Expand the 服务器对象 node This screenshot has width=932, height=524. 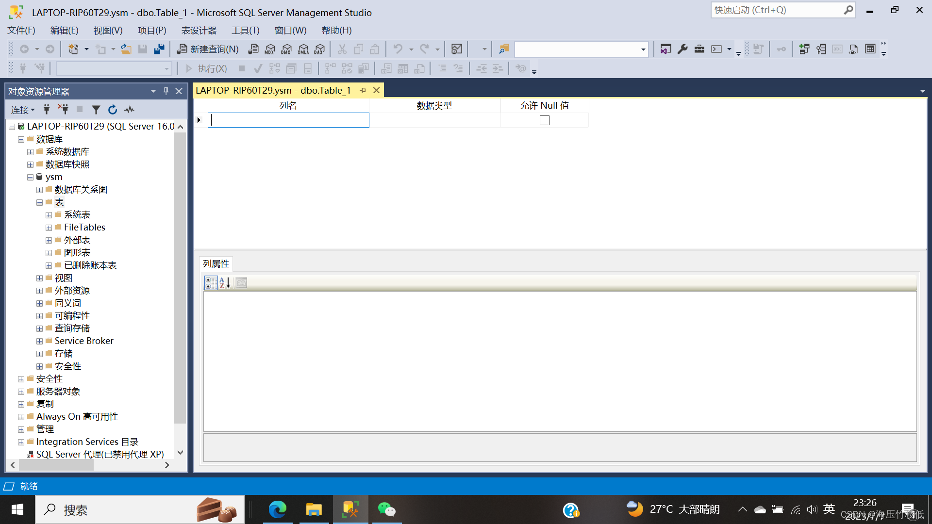pos(21,392)
